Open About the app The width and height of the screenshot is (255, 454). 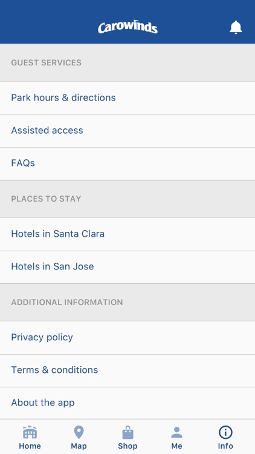point(127,403)
